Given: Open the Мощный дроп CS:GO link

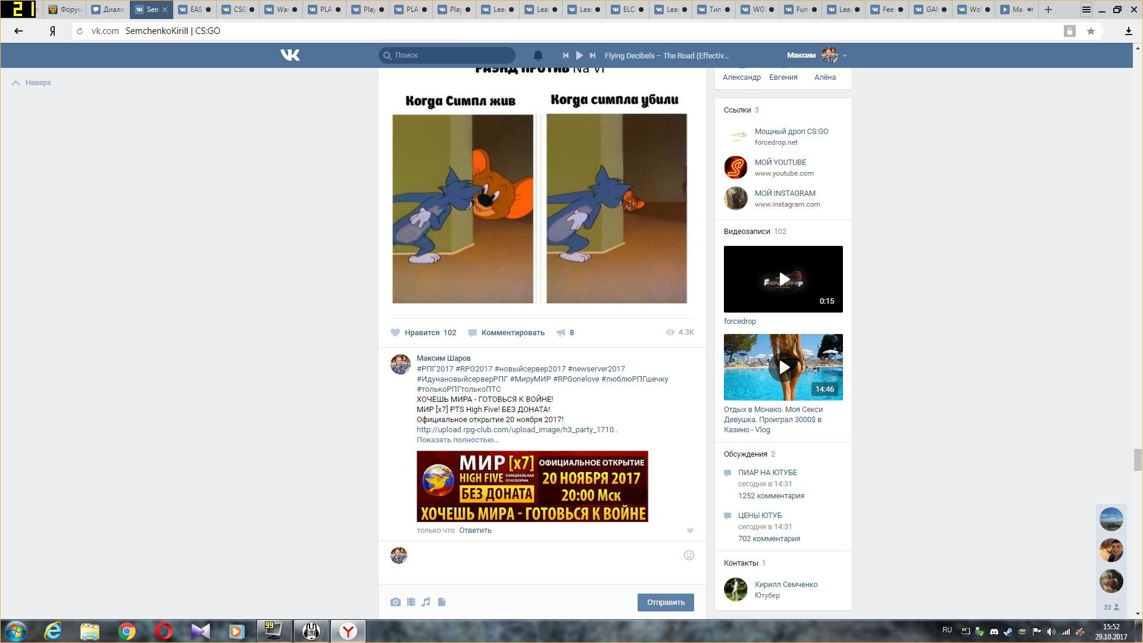Looking at the screenshot, I should [x=791, y=132].
